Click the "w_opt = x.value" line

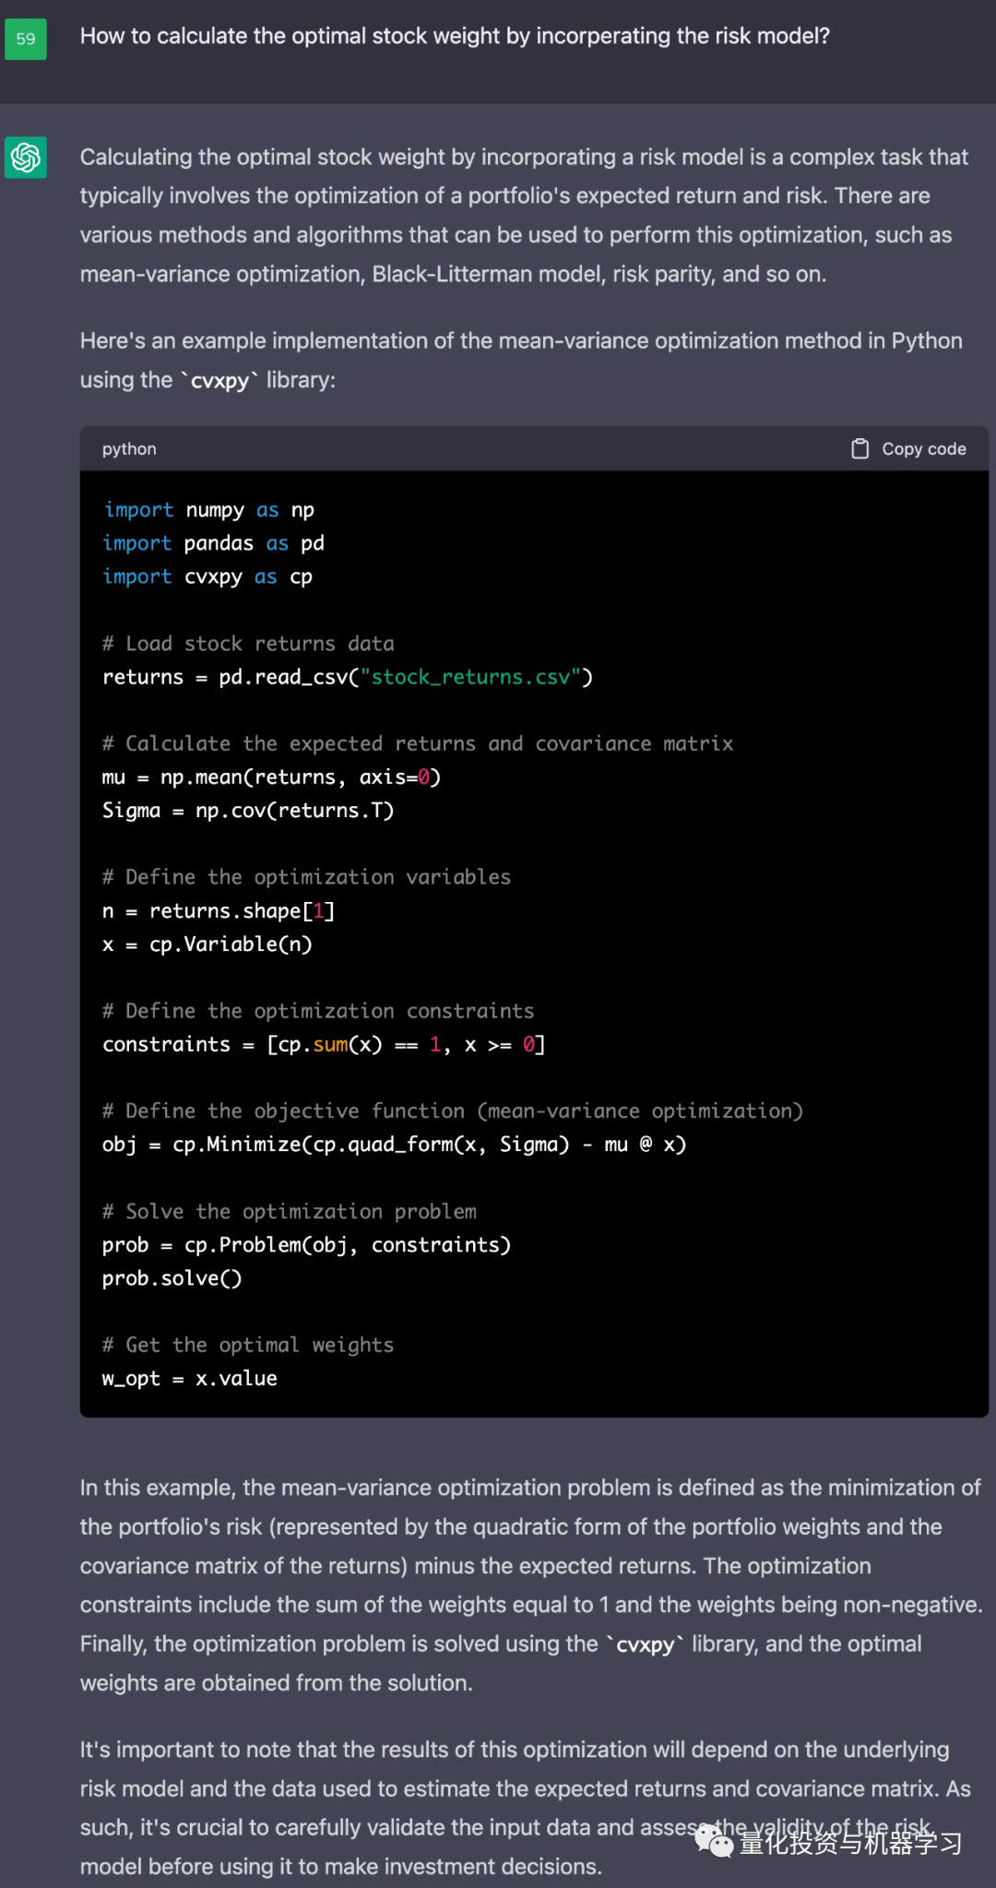[x=190, y=1379]
